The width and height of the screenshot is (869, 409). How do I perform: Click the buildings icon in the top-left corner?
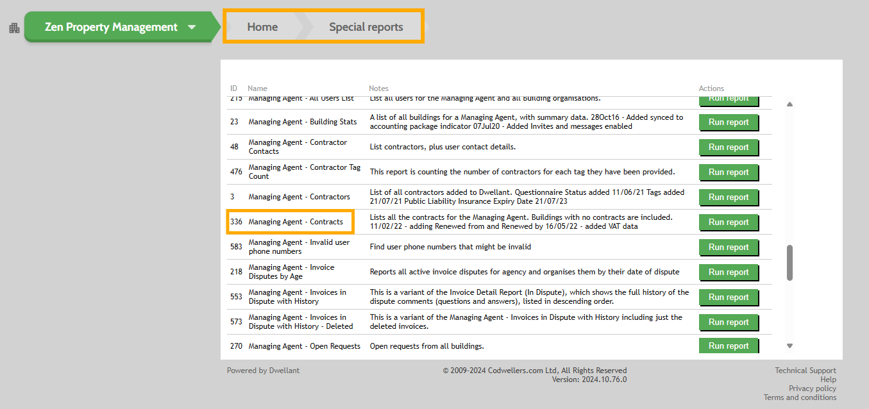[14, 27]
